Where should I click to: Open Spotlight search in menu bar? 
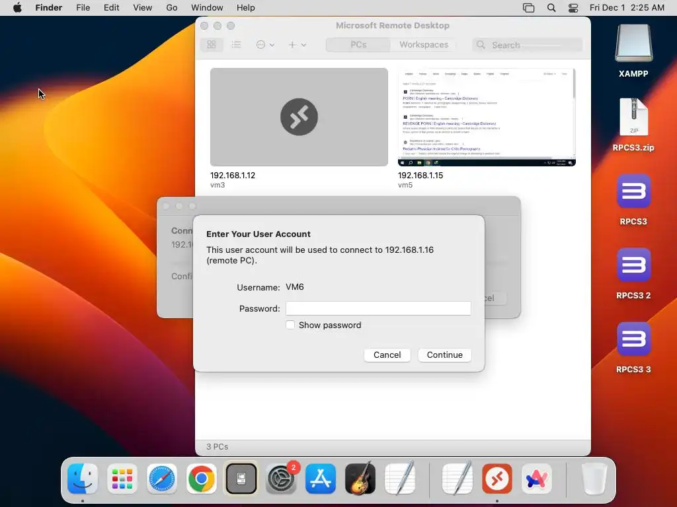point(551,8)
